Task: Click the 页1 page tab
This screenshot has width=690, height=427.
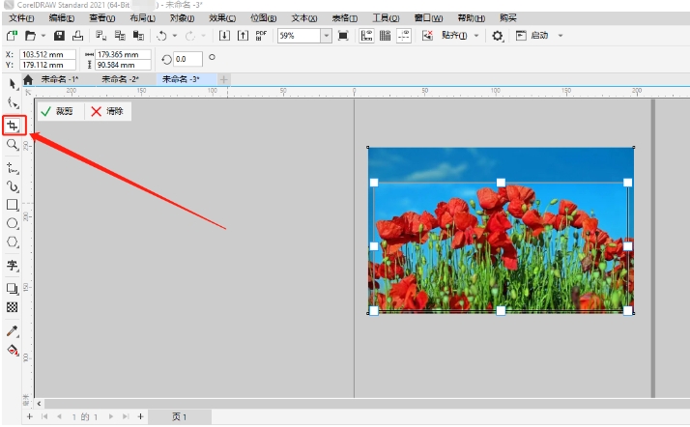Action: click(179, 416)
